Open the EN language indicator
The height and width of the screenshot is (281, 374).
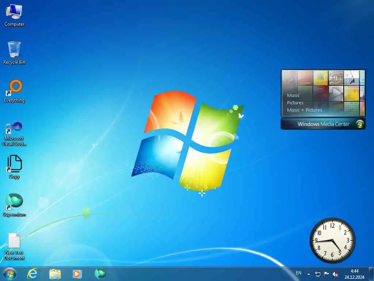tap(298, 273)
